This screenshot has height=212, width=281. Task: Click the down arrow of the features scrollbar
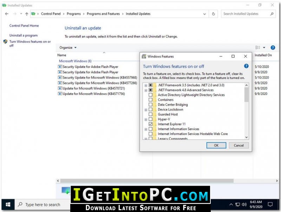[x=247, y=137]
